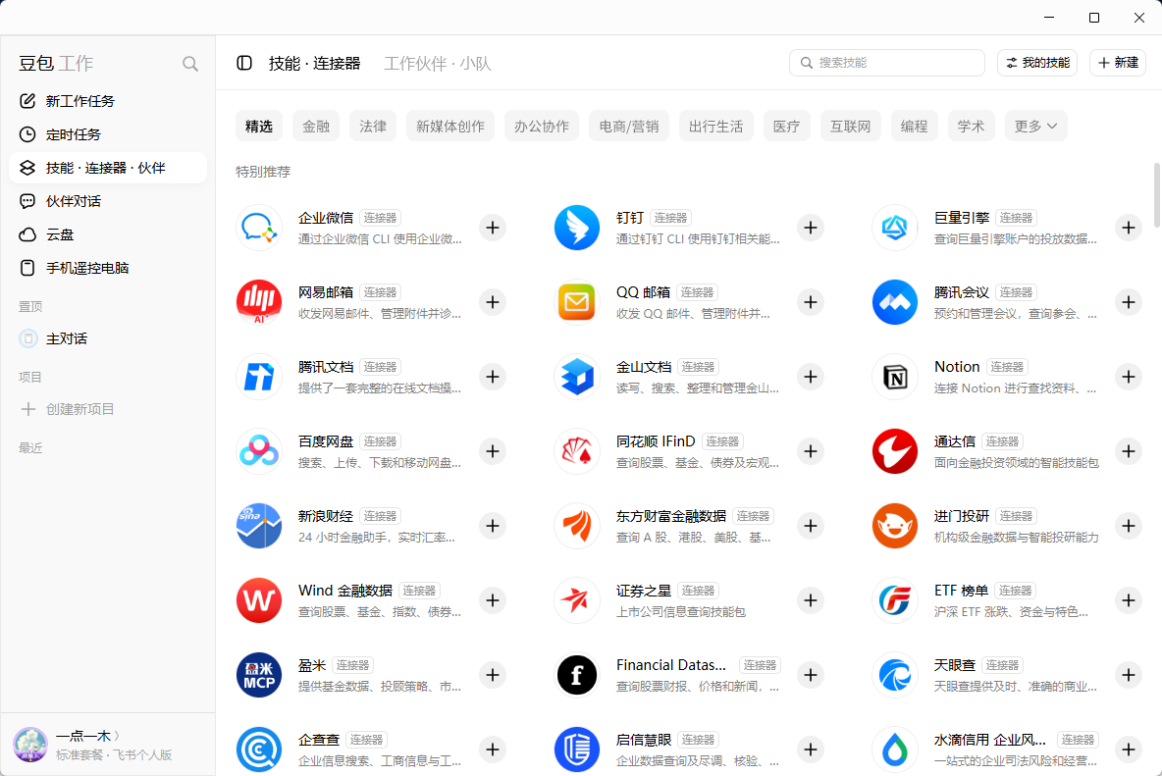Add the 钉钉 connector with plus
Image resolution: width=1162 pixels, height=776 pixels.
[811, 228]
